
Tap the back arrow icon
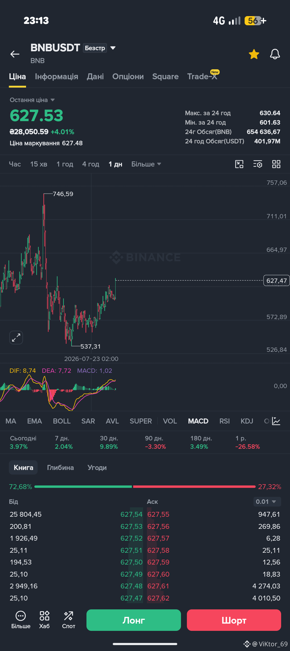15,54
